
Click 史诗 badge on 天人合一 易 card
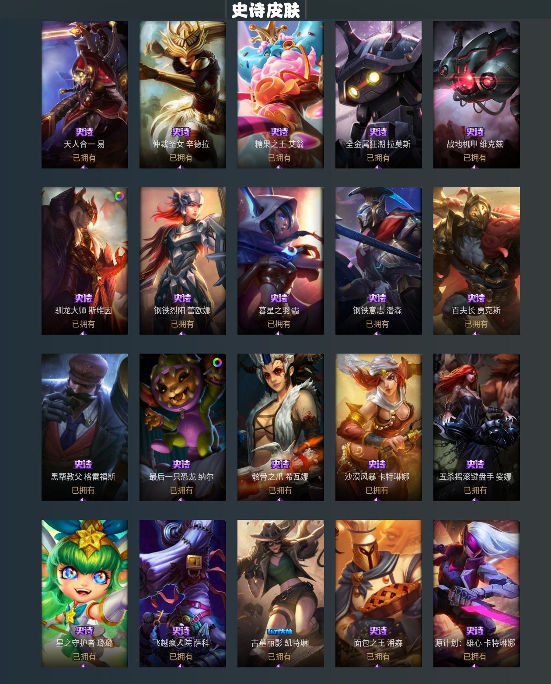point(84,132)
